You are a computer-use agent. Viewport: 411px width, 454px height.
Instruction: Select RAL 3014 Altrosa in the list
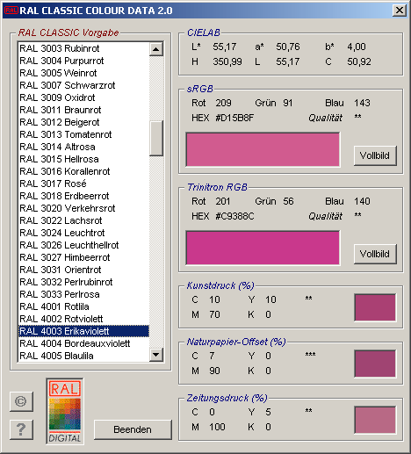(83, 147)
